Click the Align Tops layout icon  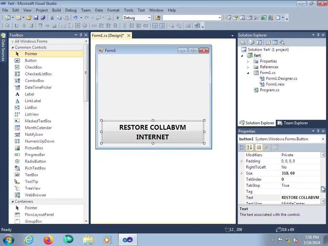coord(40,26)
